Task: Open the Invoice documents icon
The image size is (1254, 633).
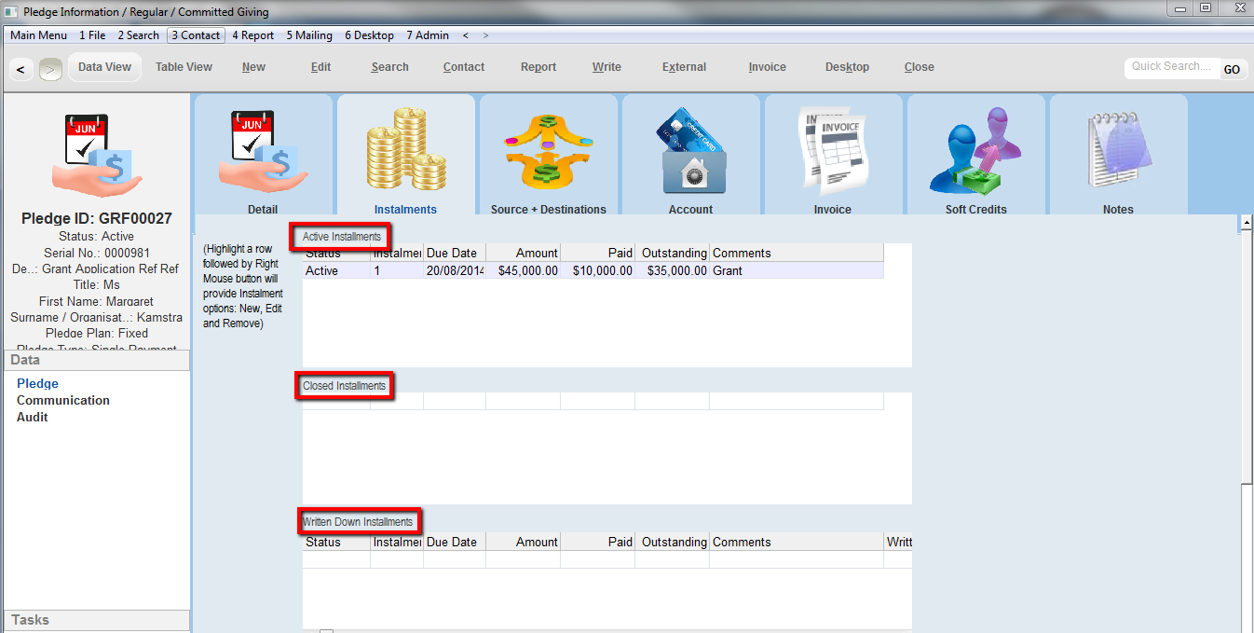Action: pyautogui.click(x=832, y=151)
